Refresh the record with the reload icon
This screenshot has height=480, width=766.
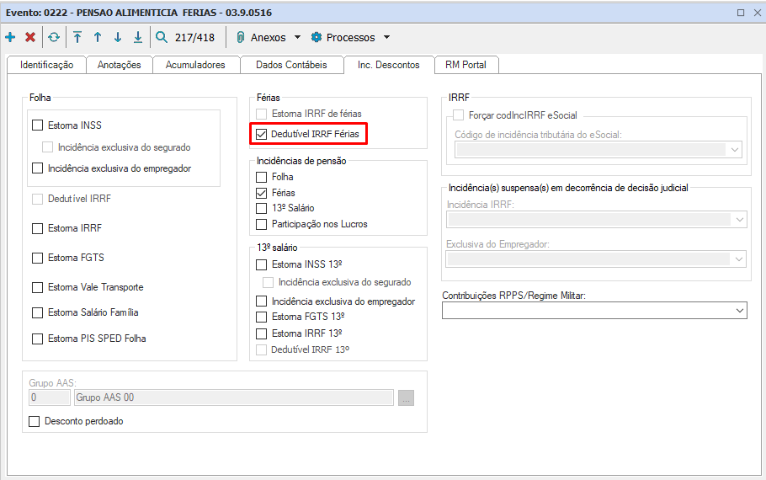point(54,37)
